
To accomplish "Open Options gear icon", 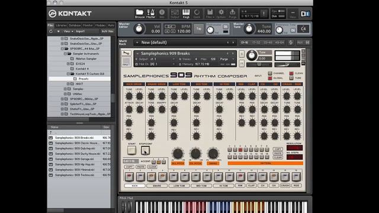I will 221,14.
